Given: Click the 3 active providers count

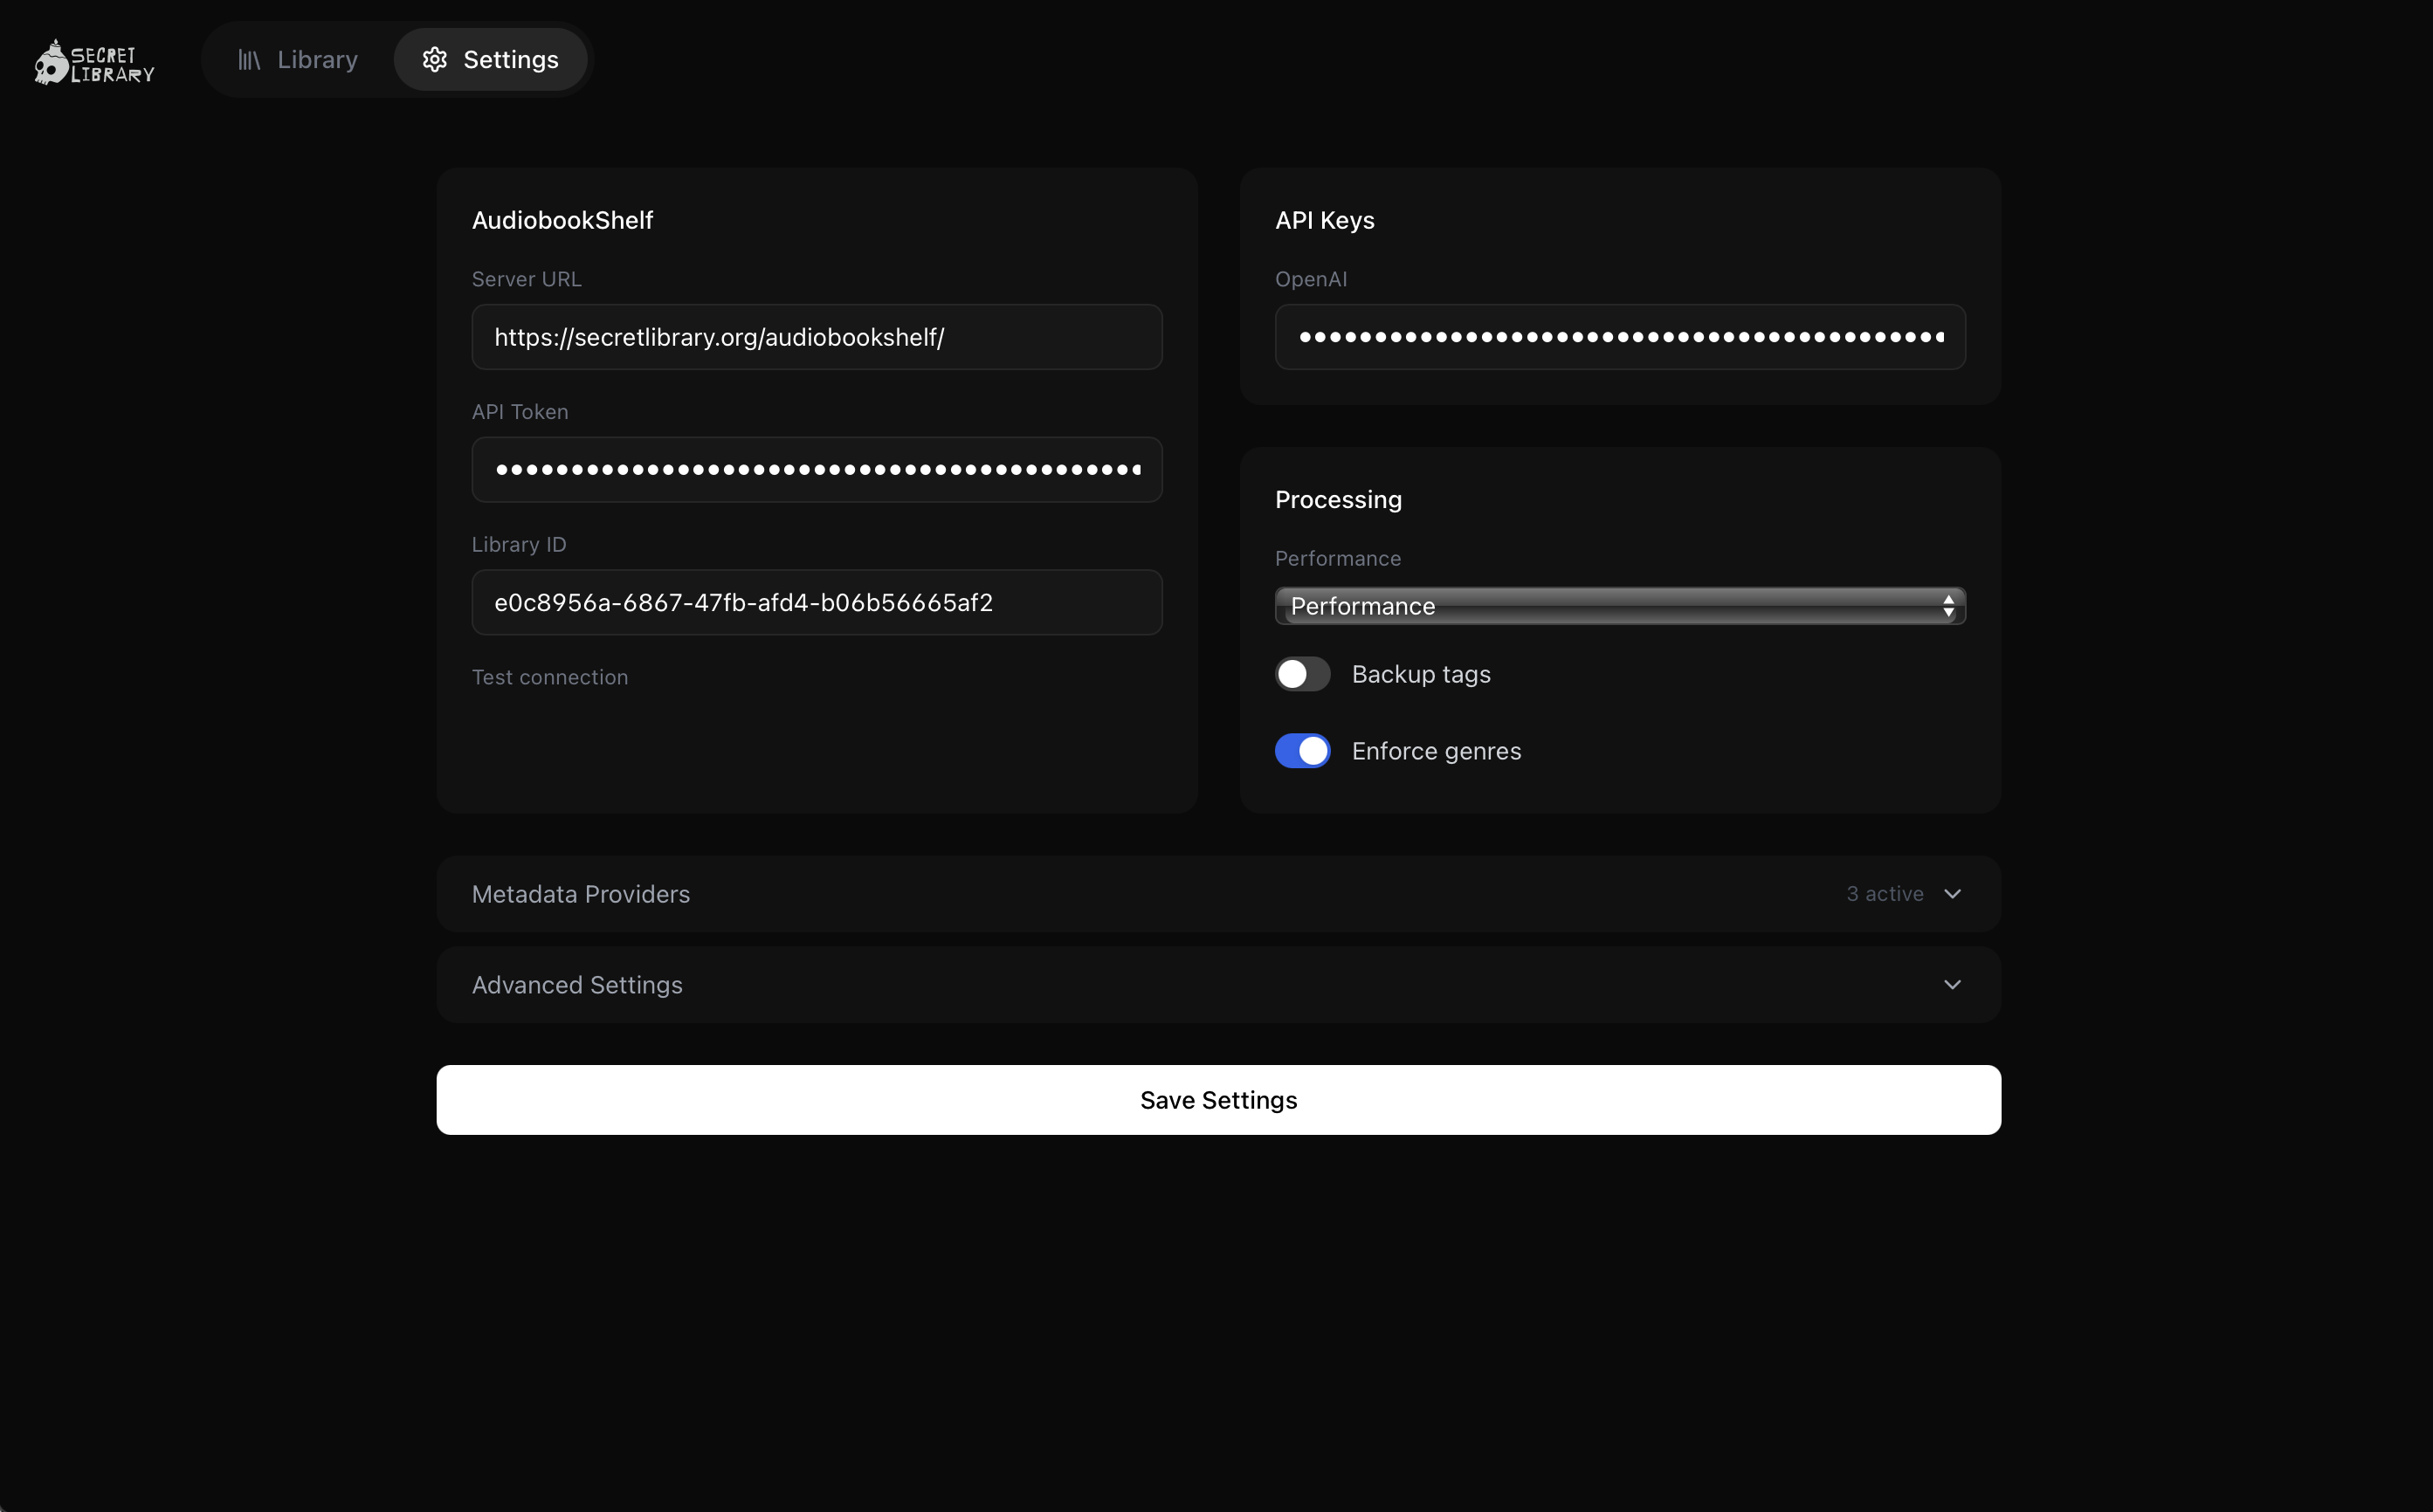Looking at the screenshot, I should (1885, 894).
